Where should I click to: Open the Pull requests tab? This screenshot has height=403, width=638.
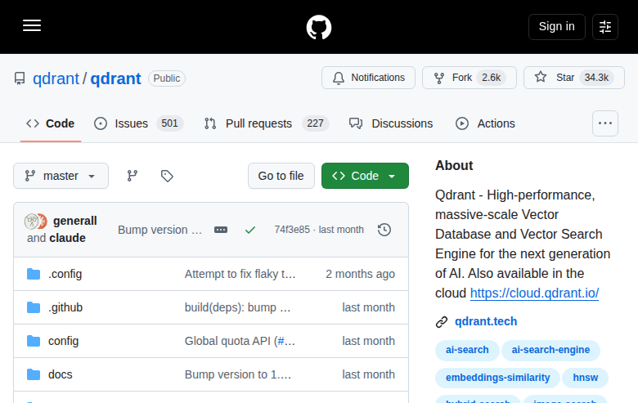266,123
